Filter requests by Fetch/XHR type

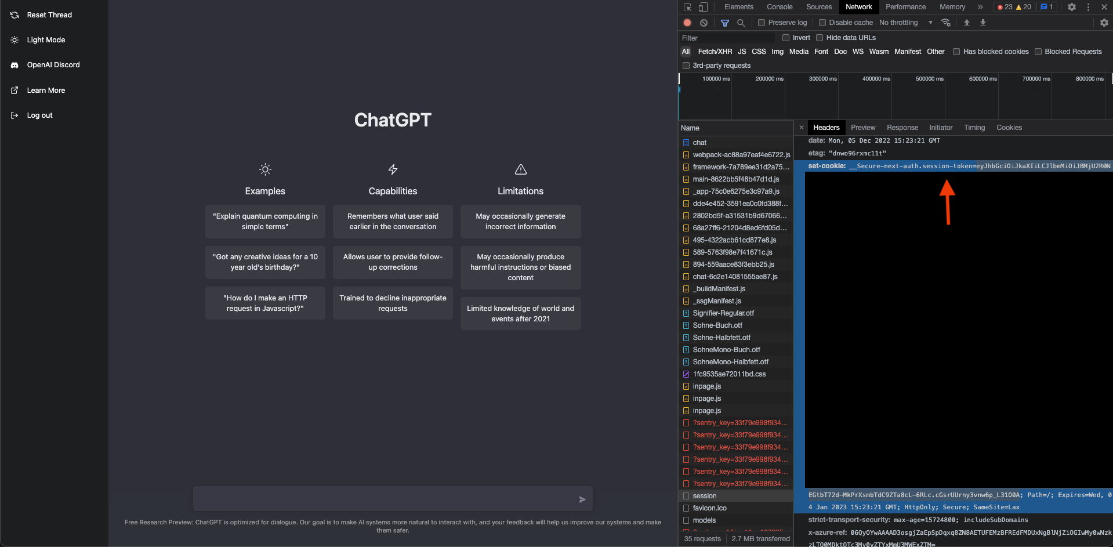(715, 52)
